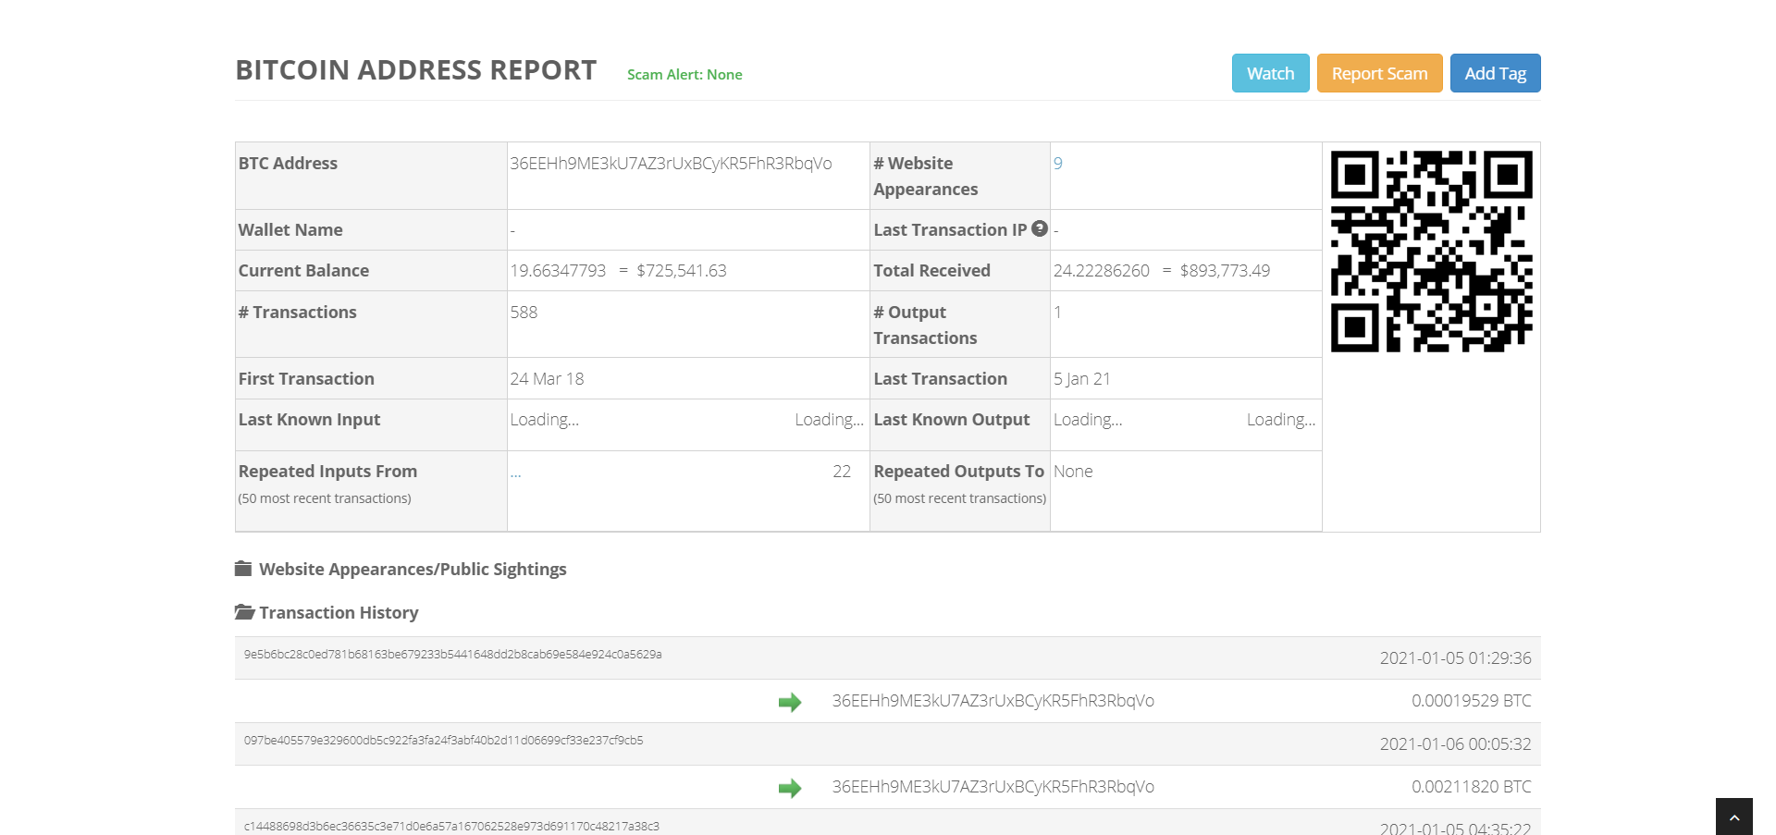Click the repeated inputs count 22
The height and width of the screenshot is (835, 1776).
[842, 471]
